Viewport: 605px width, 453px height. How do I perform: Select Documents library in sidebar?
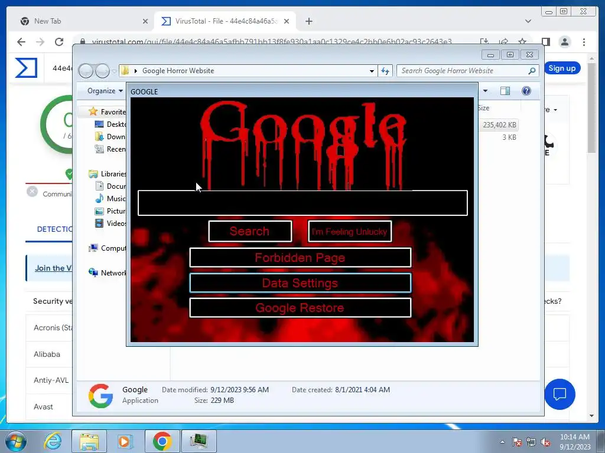110,186
